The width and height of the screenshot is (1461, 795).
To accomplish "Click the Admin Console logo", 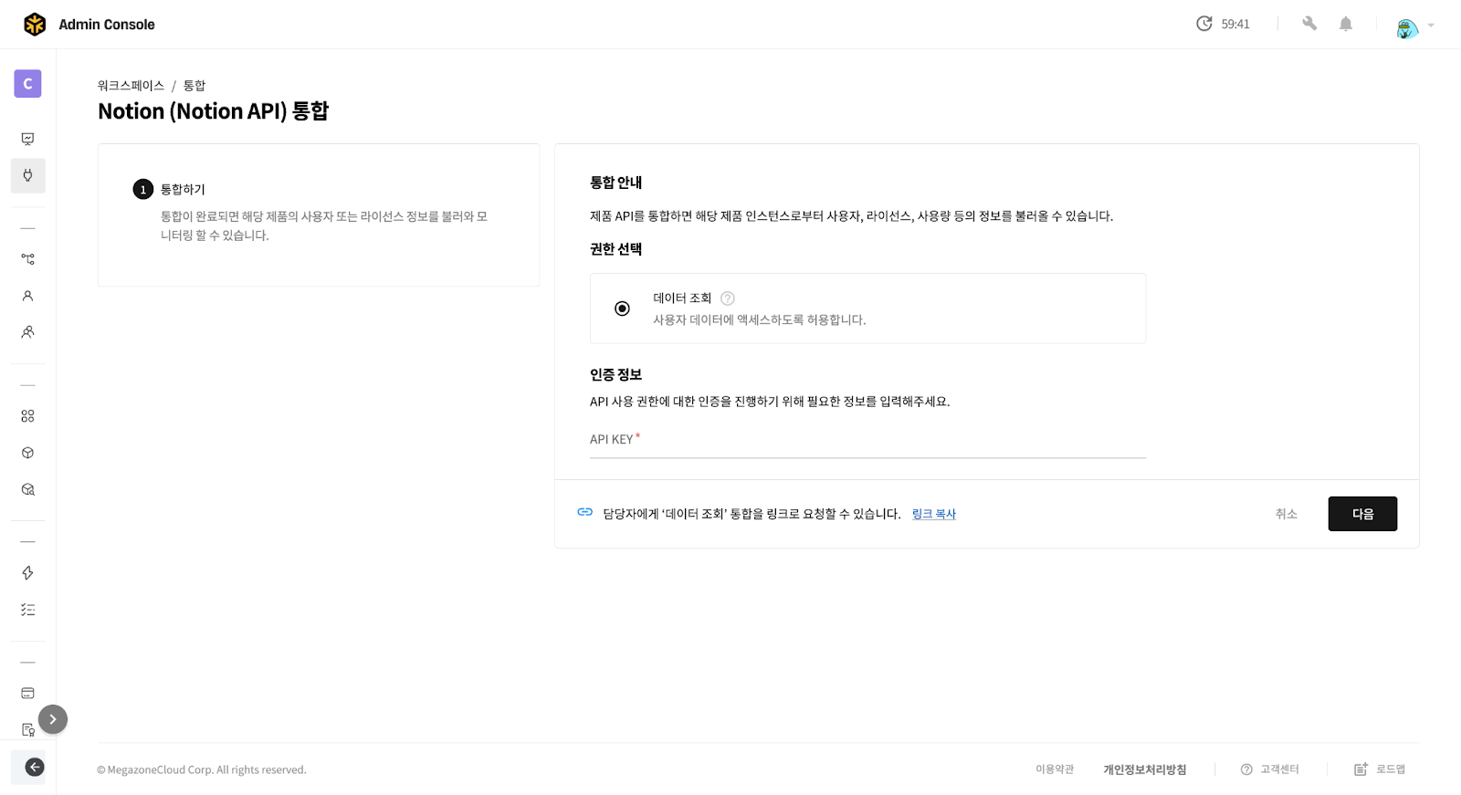I will [35, 25].
